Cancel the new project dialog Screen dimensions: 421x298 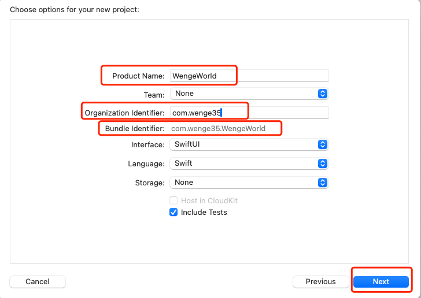(38, 282)
